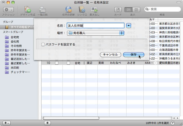This screenshot has width=183, height=126.
Task: Tick the second checkbox in row 10
Action: [x=68, y=63]
